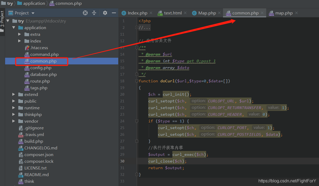Viewport: 319px width, 186px height.
Task: Expand the extend folder
Action: click(14, 95)
